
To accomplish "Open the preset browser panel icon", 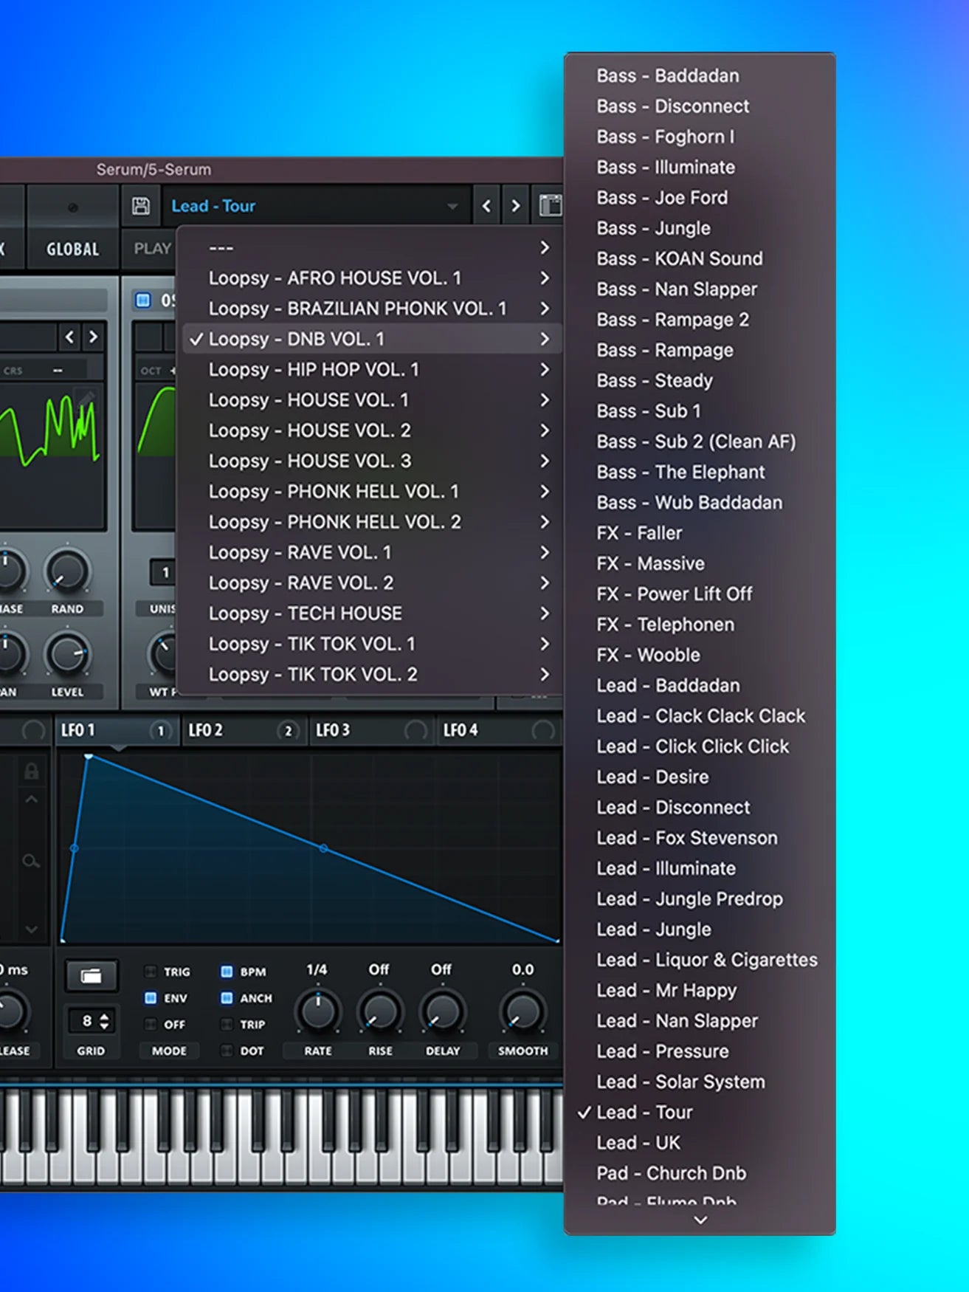I will [x=550, y=206].
